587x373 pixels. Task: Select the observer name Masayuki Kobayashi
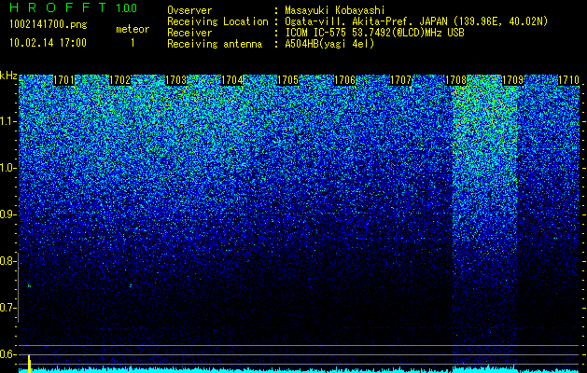tap(335, 10)
